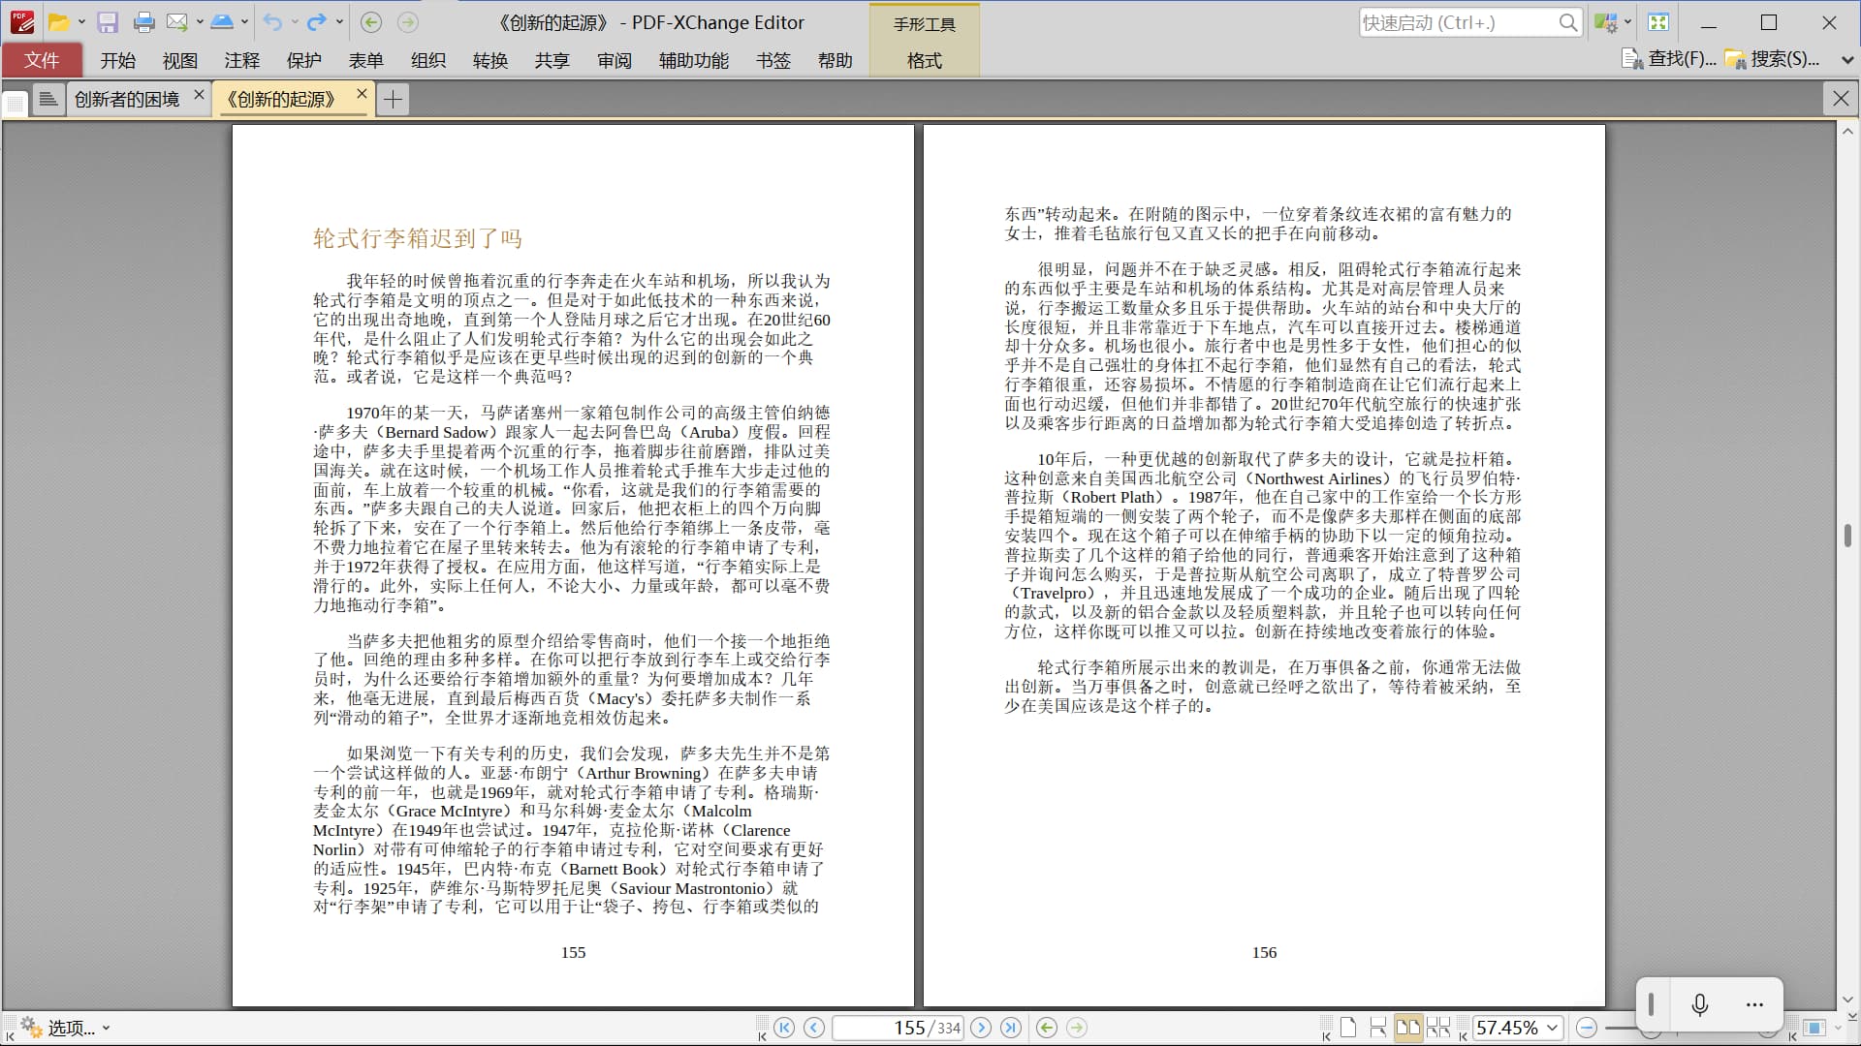Enable continuous scrolling page layout
The height and width of the screenshot is (1046, 1861).
coord(1377,1028)
